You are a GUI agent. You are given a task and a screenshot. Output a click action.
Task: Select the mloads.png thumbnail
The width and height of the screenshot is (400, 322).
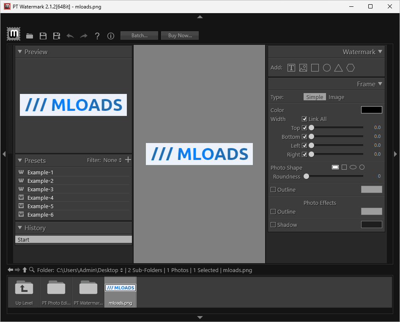pos(121,292)
